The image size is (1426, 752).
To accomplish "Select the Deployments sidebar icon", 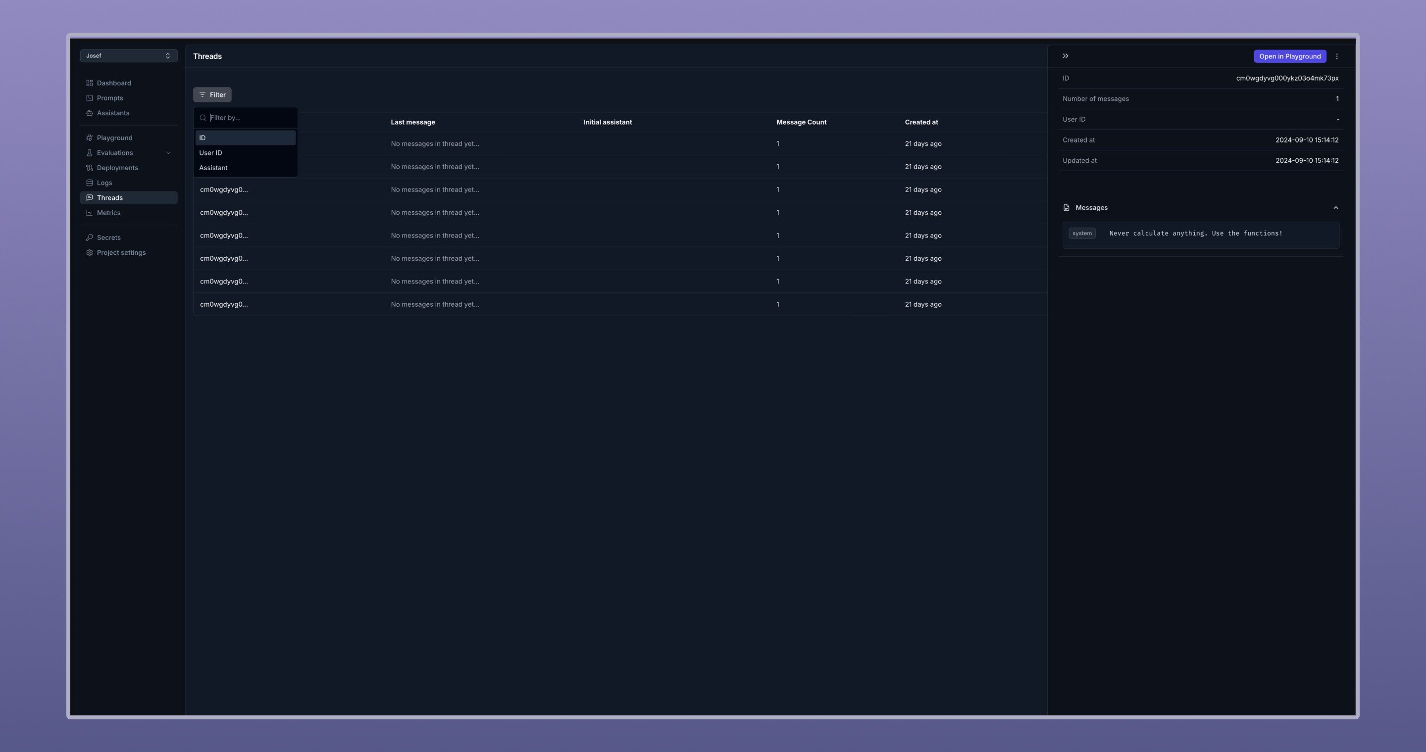I will (90, 168).
